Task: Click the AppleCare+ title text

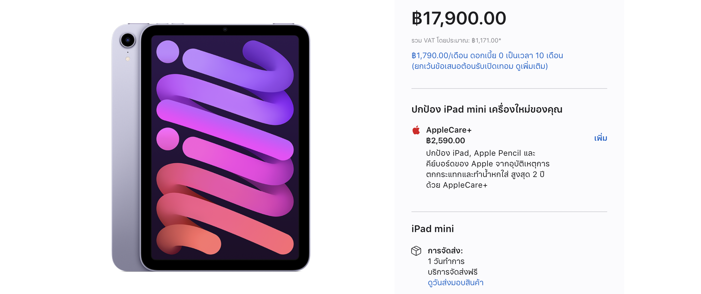Action: 449,130
